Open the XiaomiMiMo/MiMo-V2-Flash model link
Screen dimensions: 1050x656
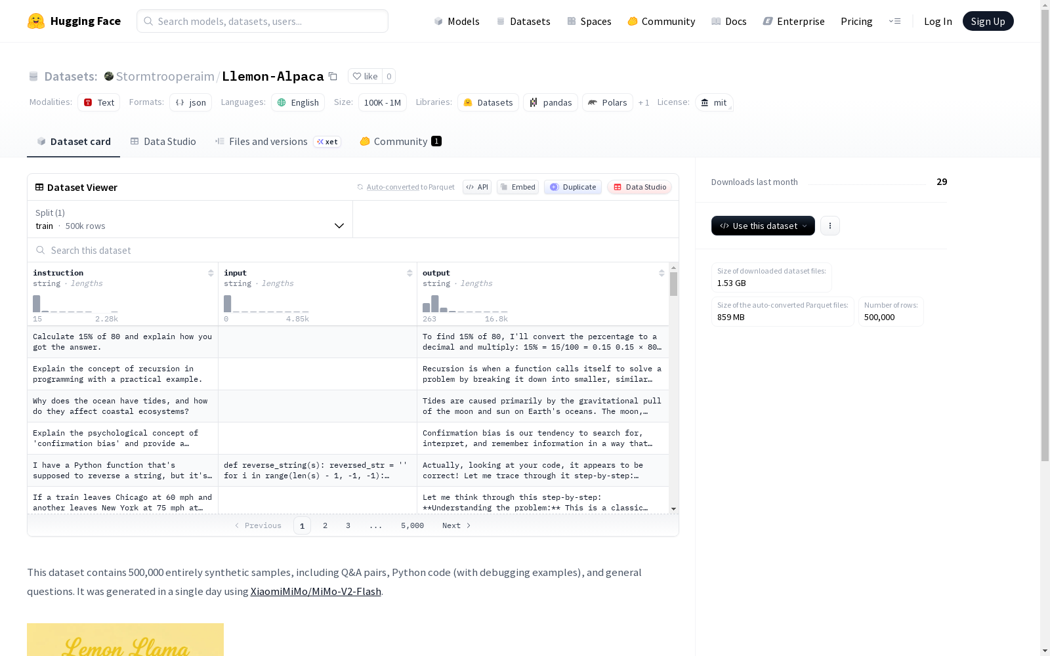316,591
